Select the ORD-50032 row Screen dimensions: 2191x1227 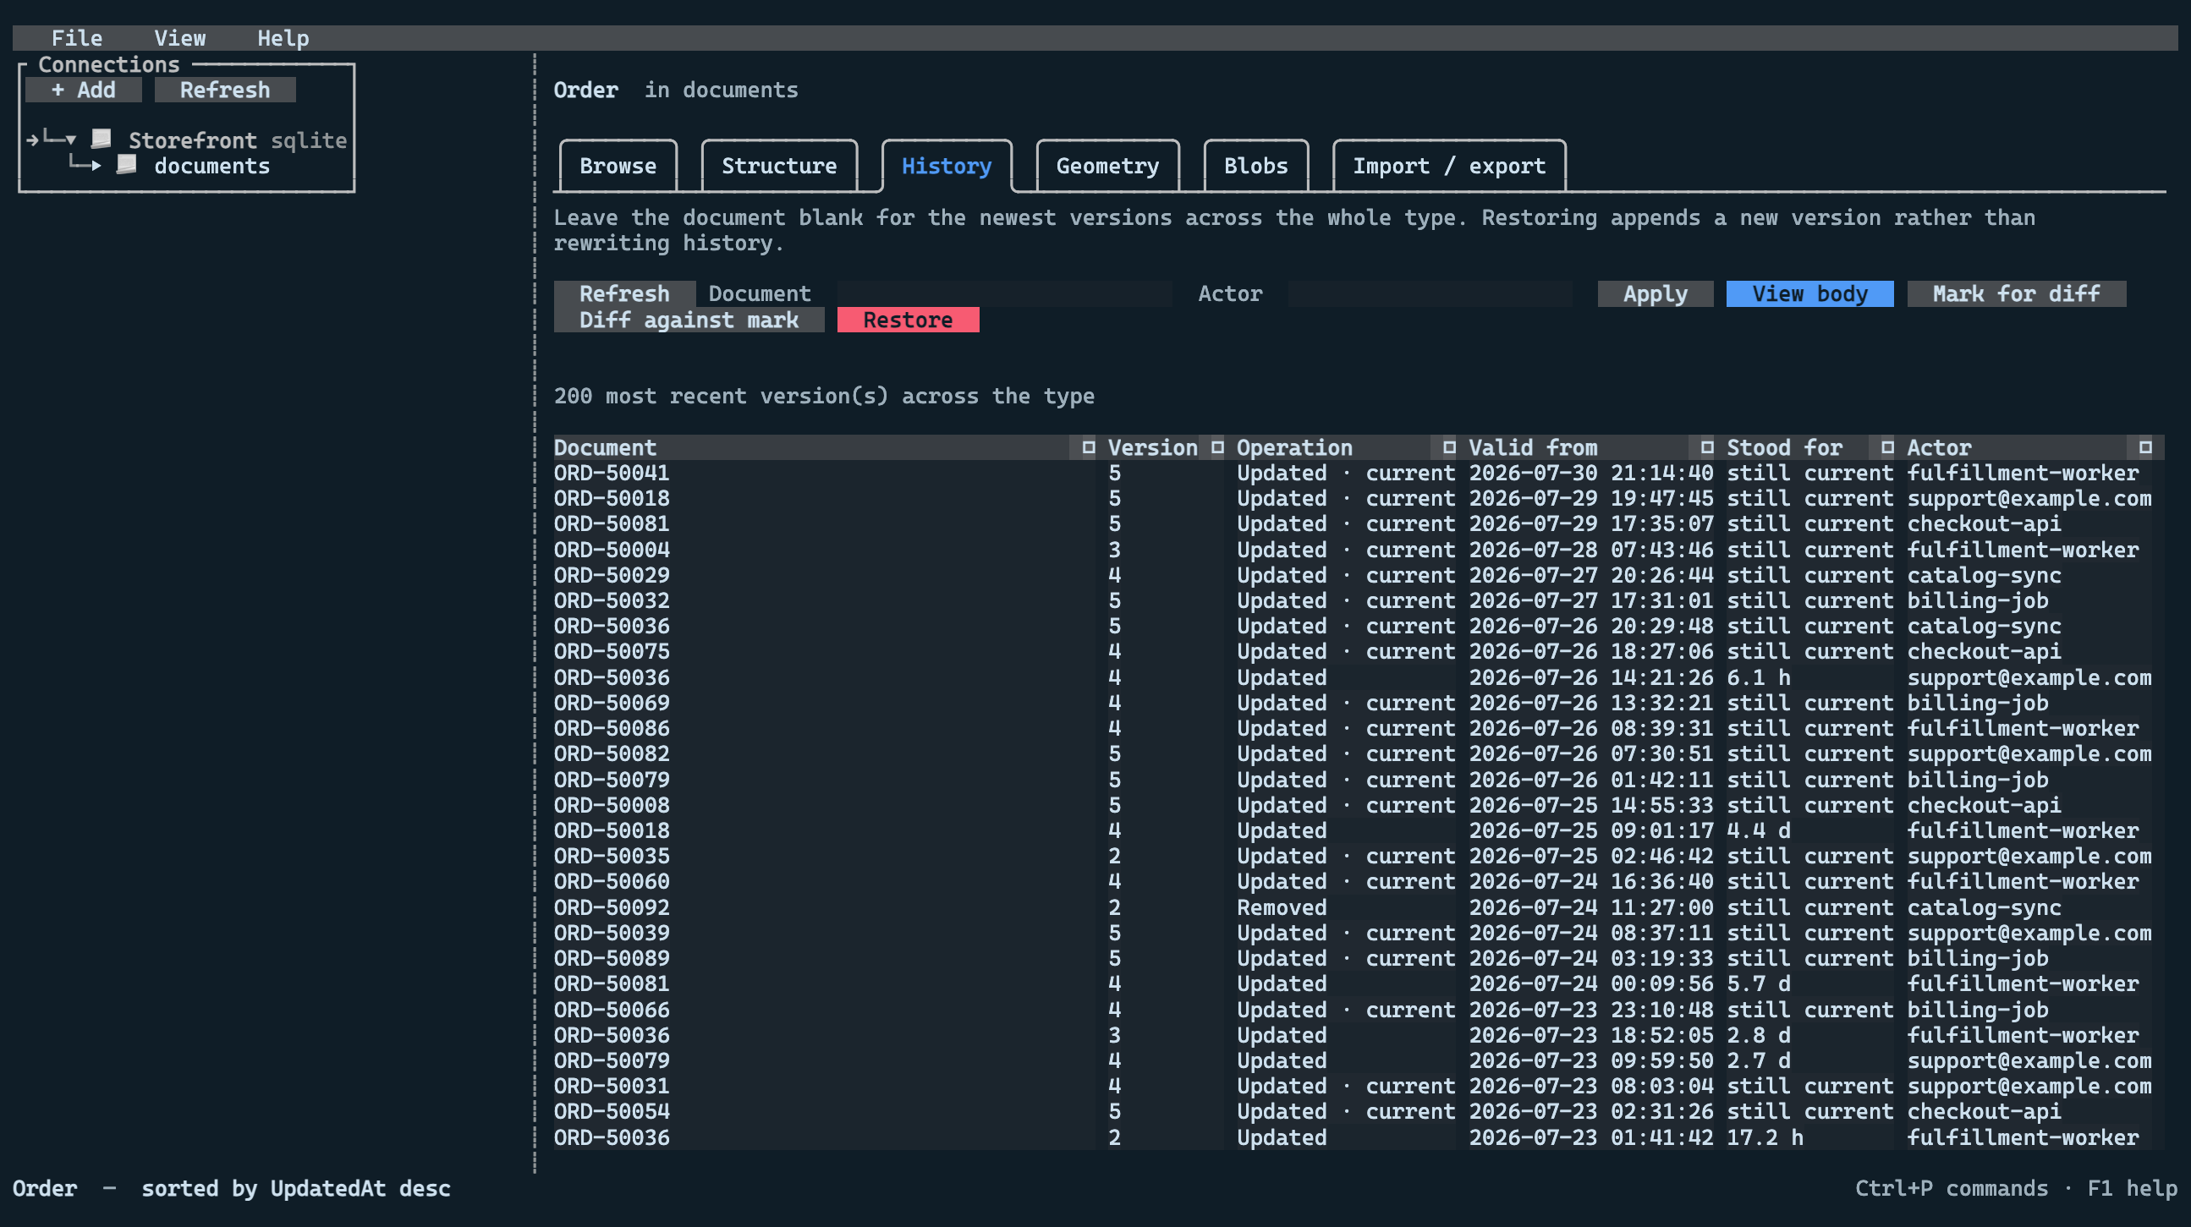pos(1359,600)
